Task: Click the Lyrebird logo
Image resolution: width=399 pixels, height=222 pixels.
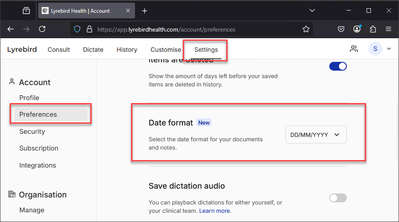Action: tap(22, 50)
